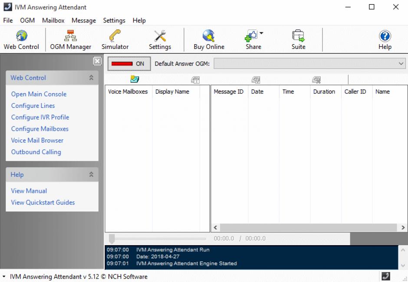Click the Web Control sidebar section title
This screenshot has height=282, width=408.
pyautogui.click(x=28, y=78)
